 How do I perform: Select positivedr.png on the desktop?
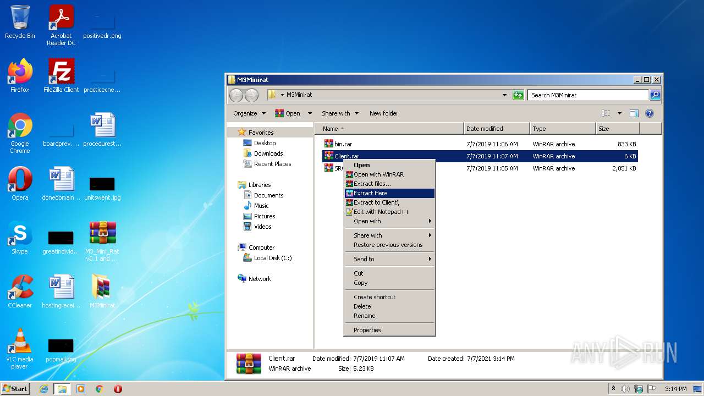coord(102,26)
